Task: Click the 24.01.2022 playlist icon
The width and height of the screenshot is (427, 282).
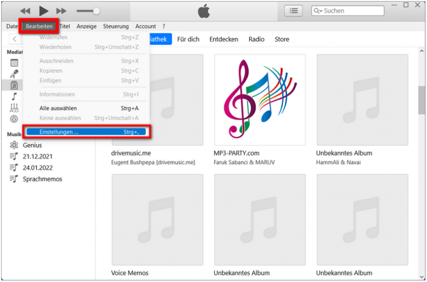Action: click(14, 167)
